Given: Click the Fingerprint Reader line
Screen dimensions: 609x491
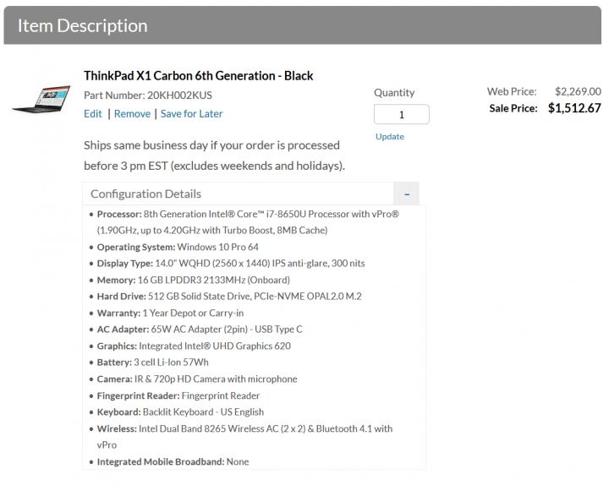Looking at the screenshot, I should pos(178,396).
